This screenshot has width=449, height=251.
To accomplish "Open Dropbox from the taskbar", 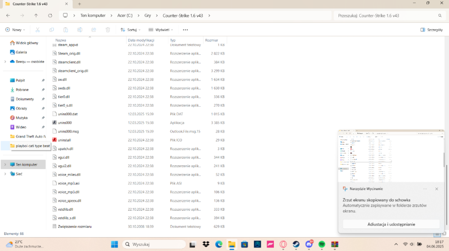I will [x=206, y=244].
